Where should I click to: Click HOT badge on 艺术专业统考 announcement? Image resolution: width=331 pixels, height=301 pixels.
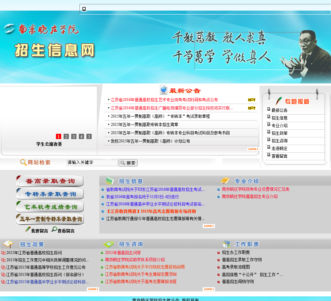point(252,100)
